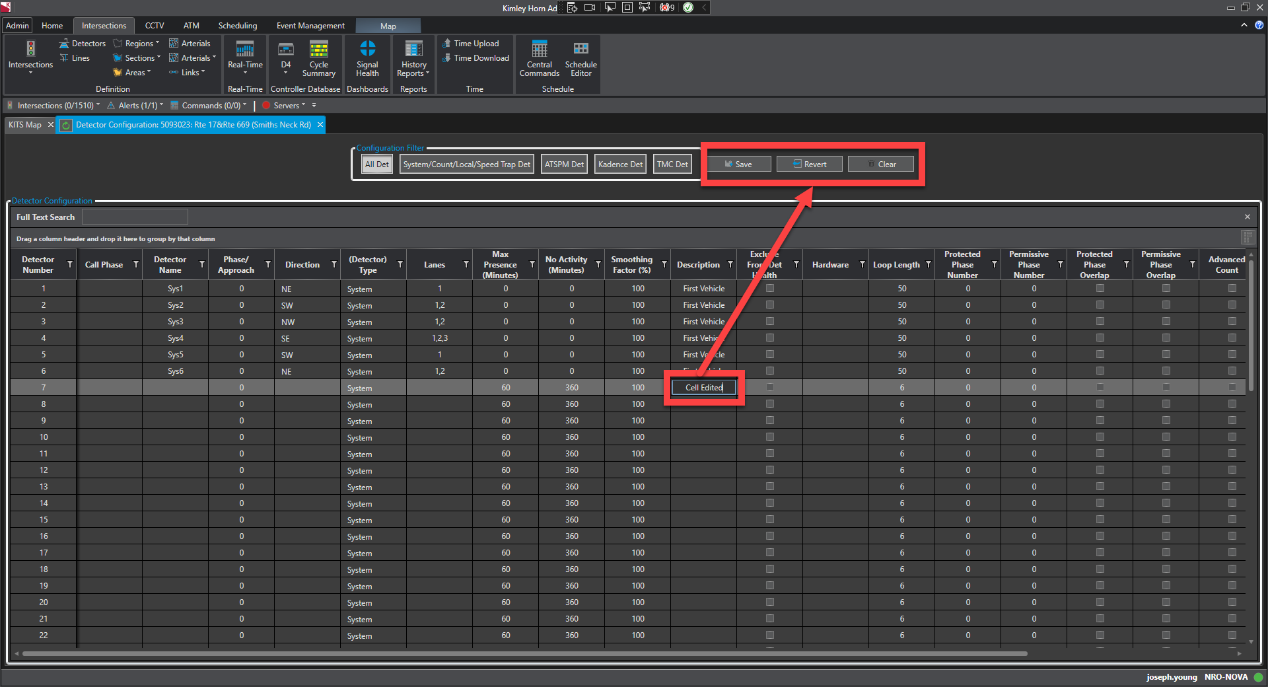The height and width of the screenshot is (687, 1268).
Task: Open Central Commands
Action: coord(539,59)
